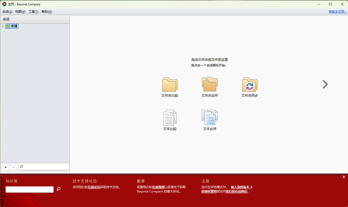Select the 新建 session folder

pyautogui.click(x=12, y=26)
